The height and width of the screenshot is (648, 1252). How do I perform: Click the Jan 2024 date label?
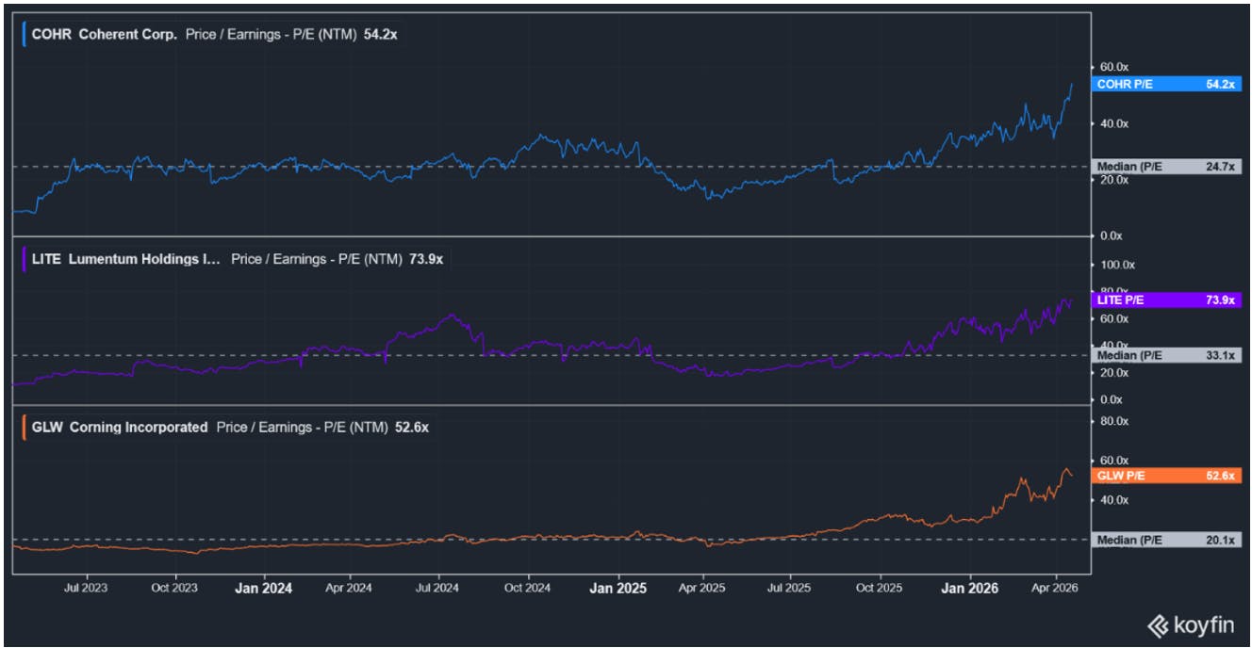tap(263, 588)
